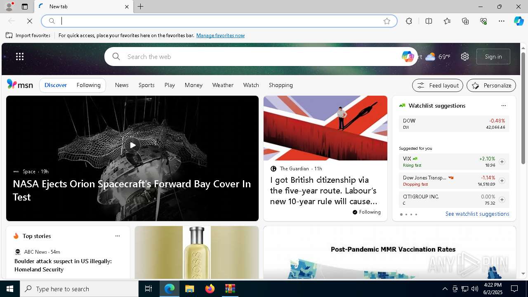528x297 pixels.
Task: Open Post-Pandemic MMR Vaccination Rates card
Action: tap(390, 252)
